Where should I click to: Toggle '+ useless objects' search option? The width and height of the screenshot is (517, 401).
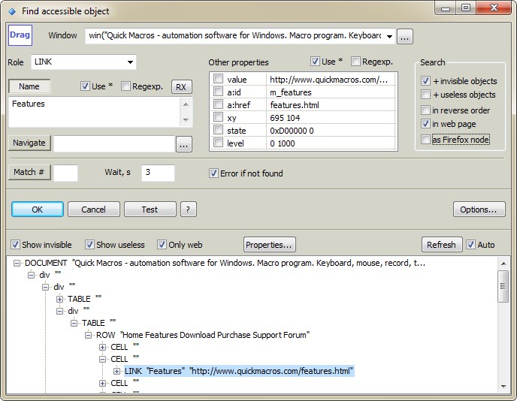(426, 95)
